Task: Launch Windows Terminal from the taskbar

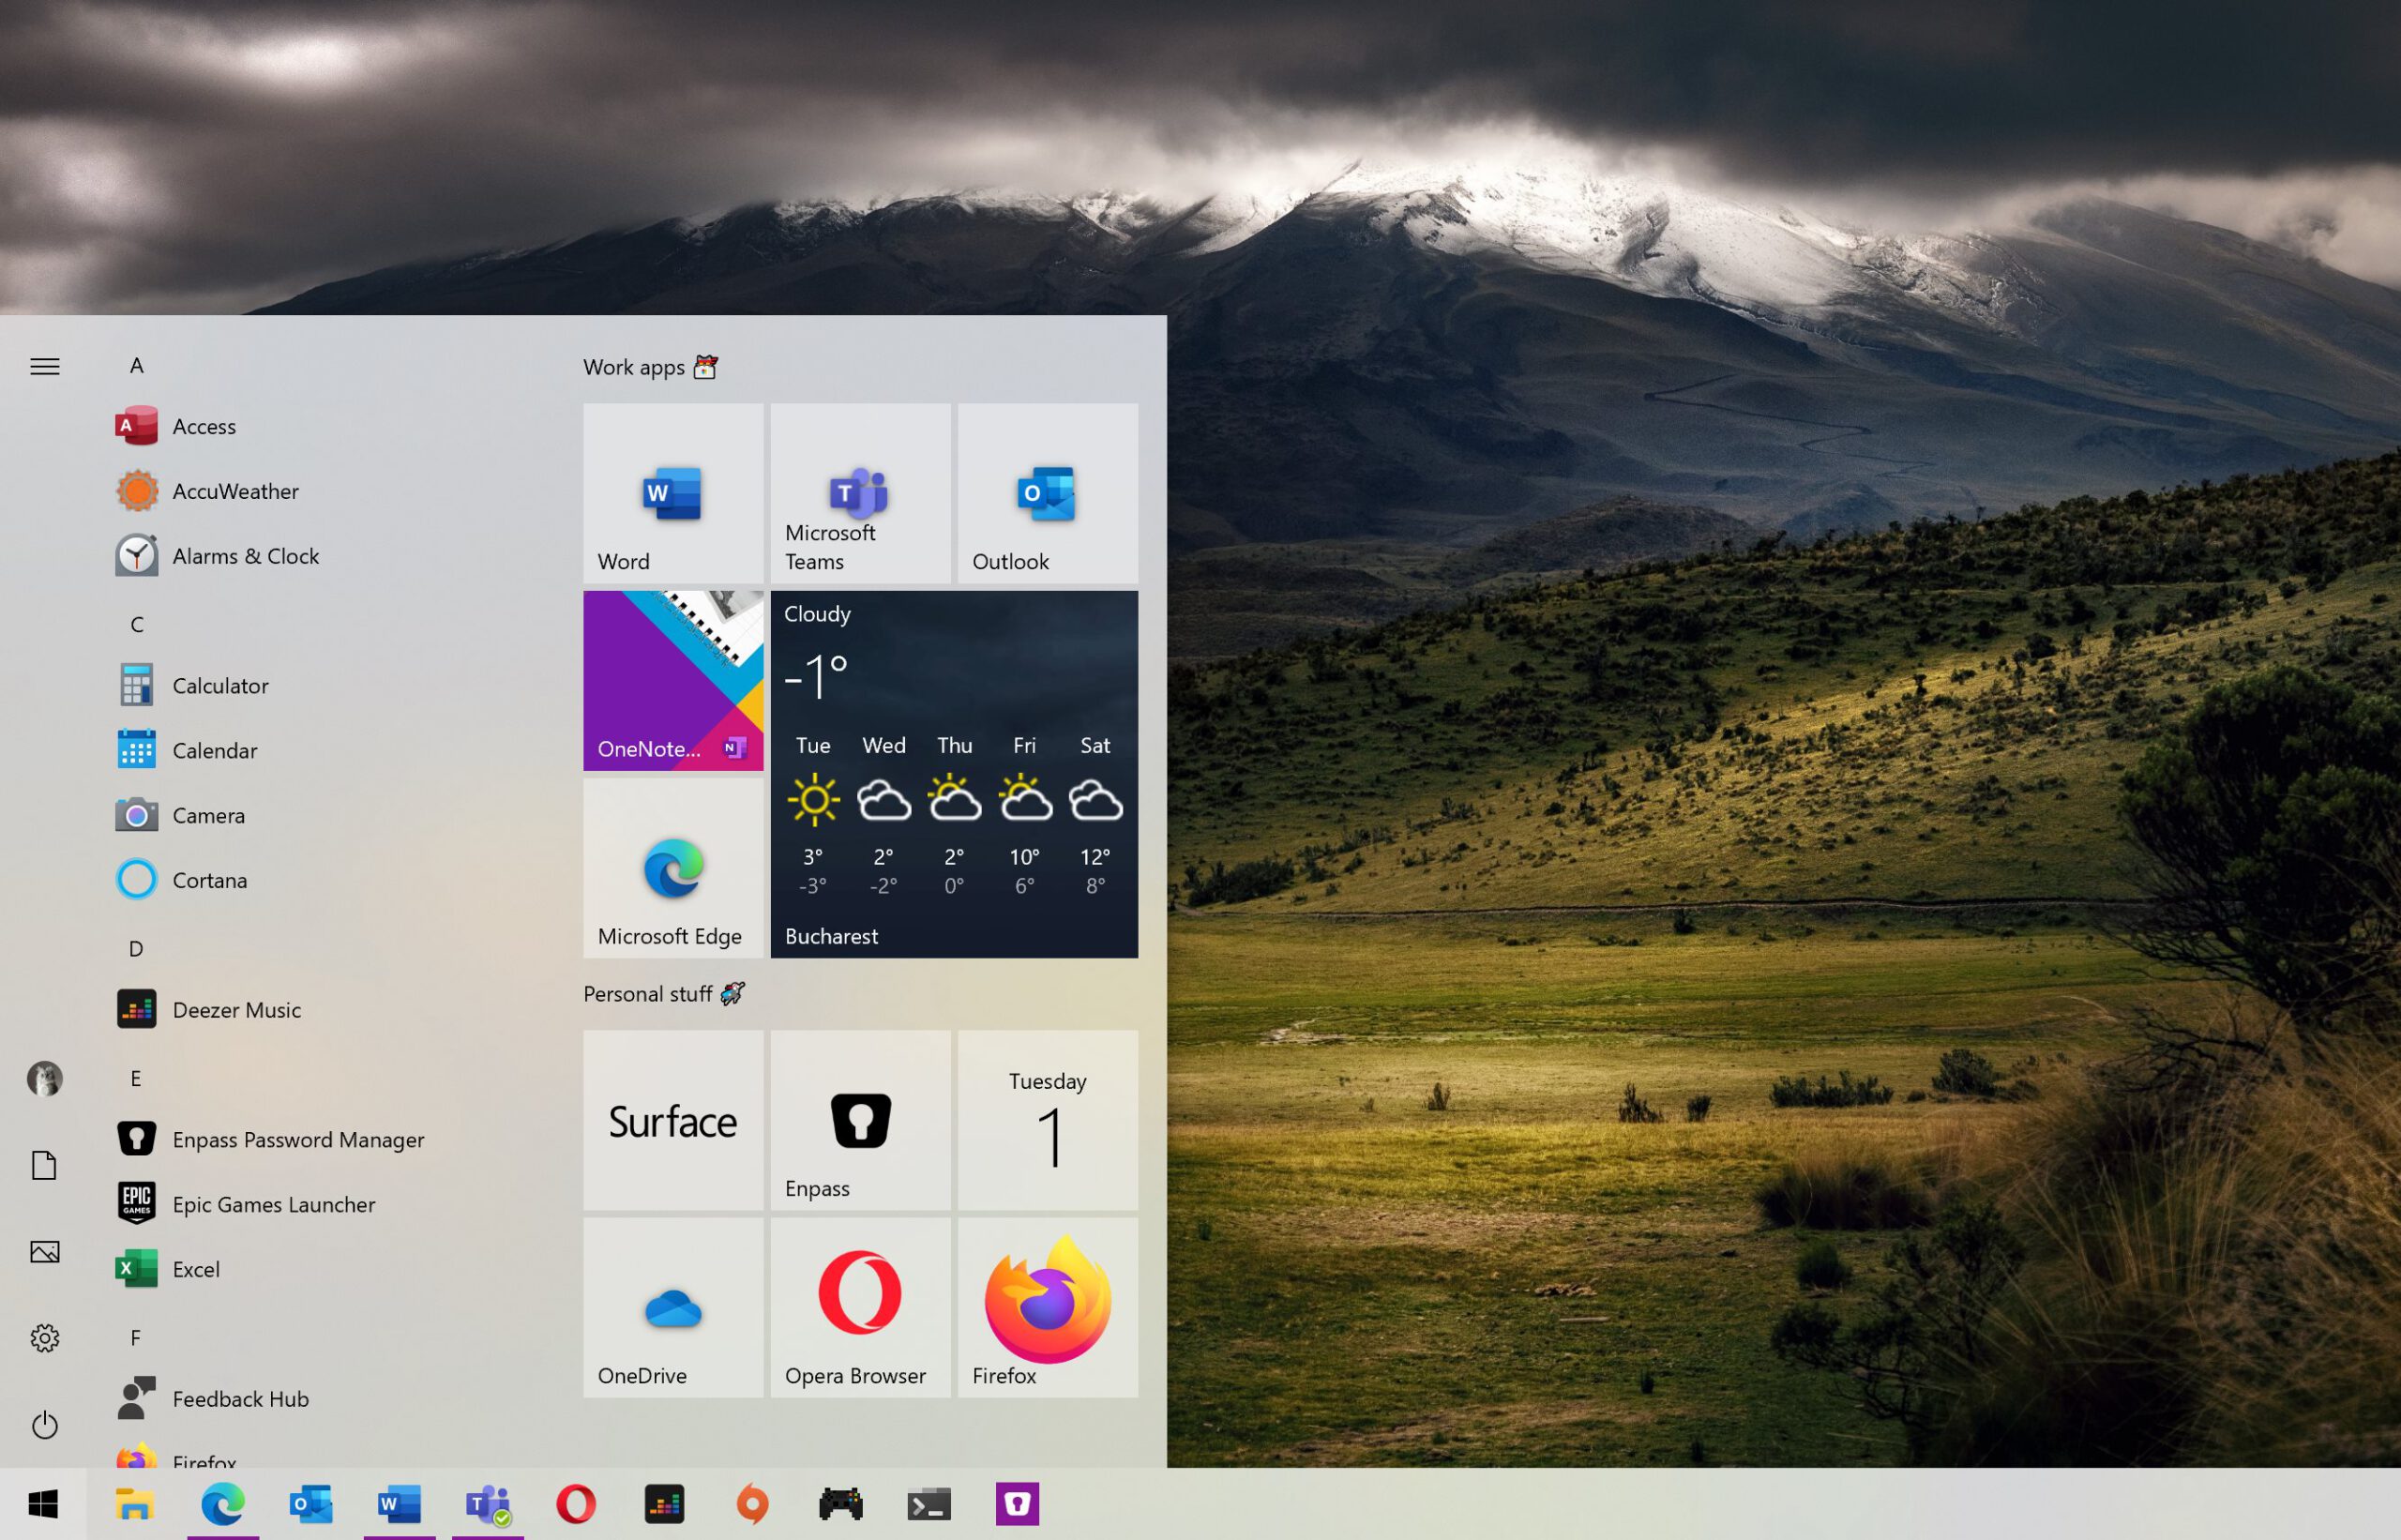Action: (928, 1504)
